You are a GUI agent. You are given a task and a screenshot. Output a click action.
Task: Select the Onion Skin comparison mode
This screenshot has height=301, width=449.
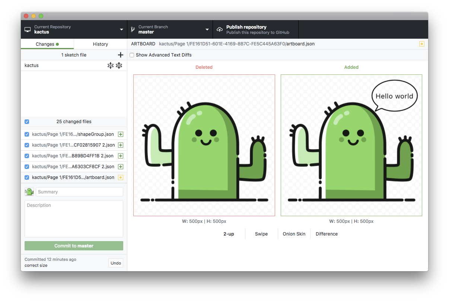pos(294,234)
